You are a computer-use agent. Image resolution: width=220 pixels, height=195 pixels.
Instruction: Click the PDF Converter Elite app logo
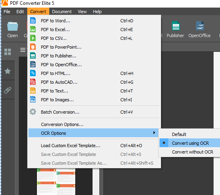5,3
